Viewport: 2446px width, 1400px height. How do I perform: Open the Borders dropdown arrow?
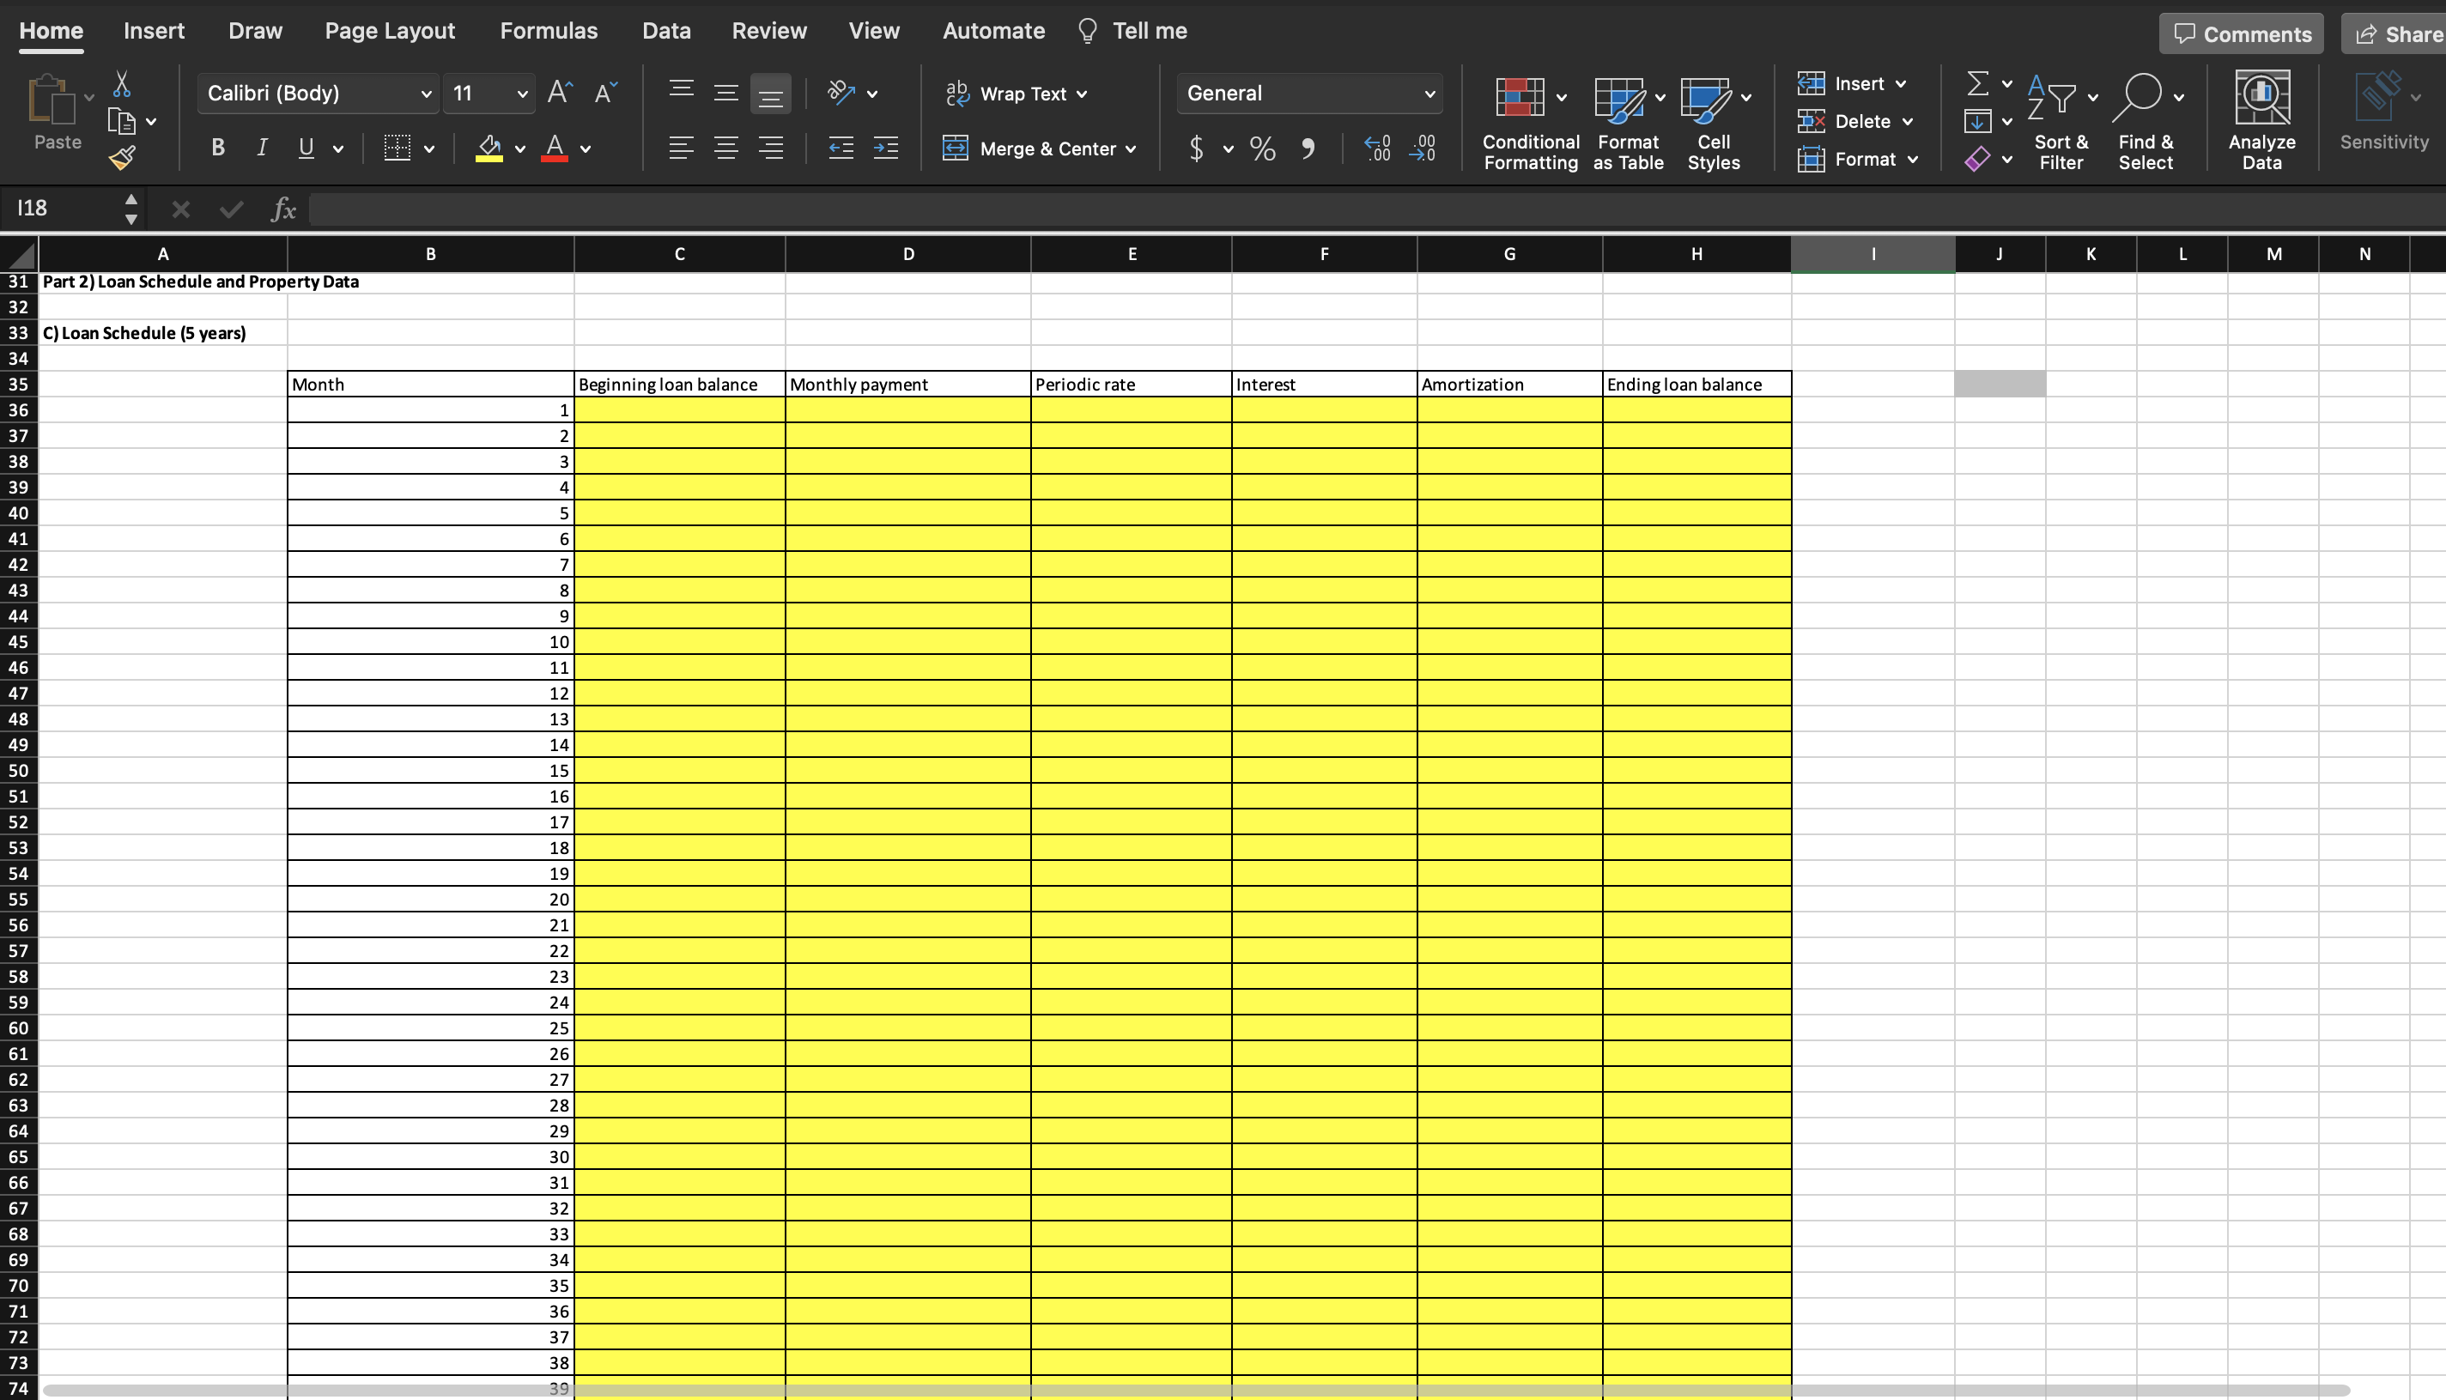point(428,149)
